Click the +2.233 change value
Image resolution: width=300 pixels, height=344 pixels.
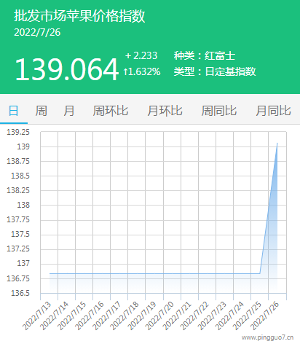pos(141,55)
